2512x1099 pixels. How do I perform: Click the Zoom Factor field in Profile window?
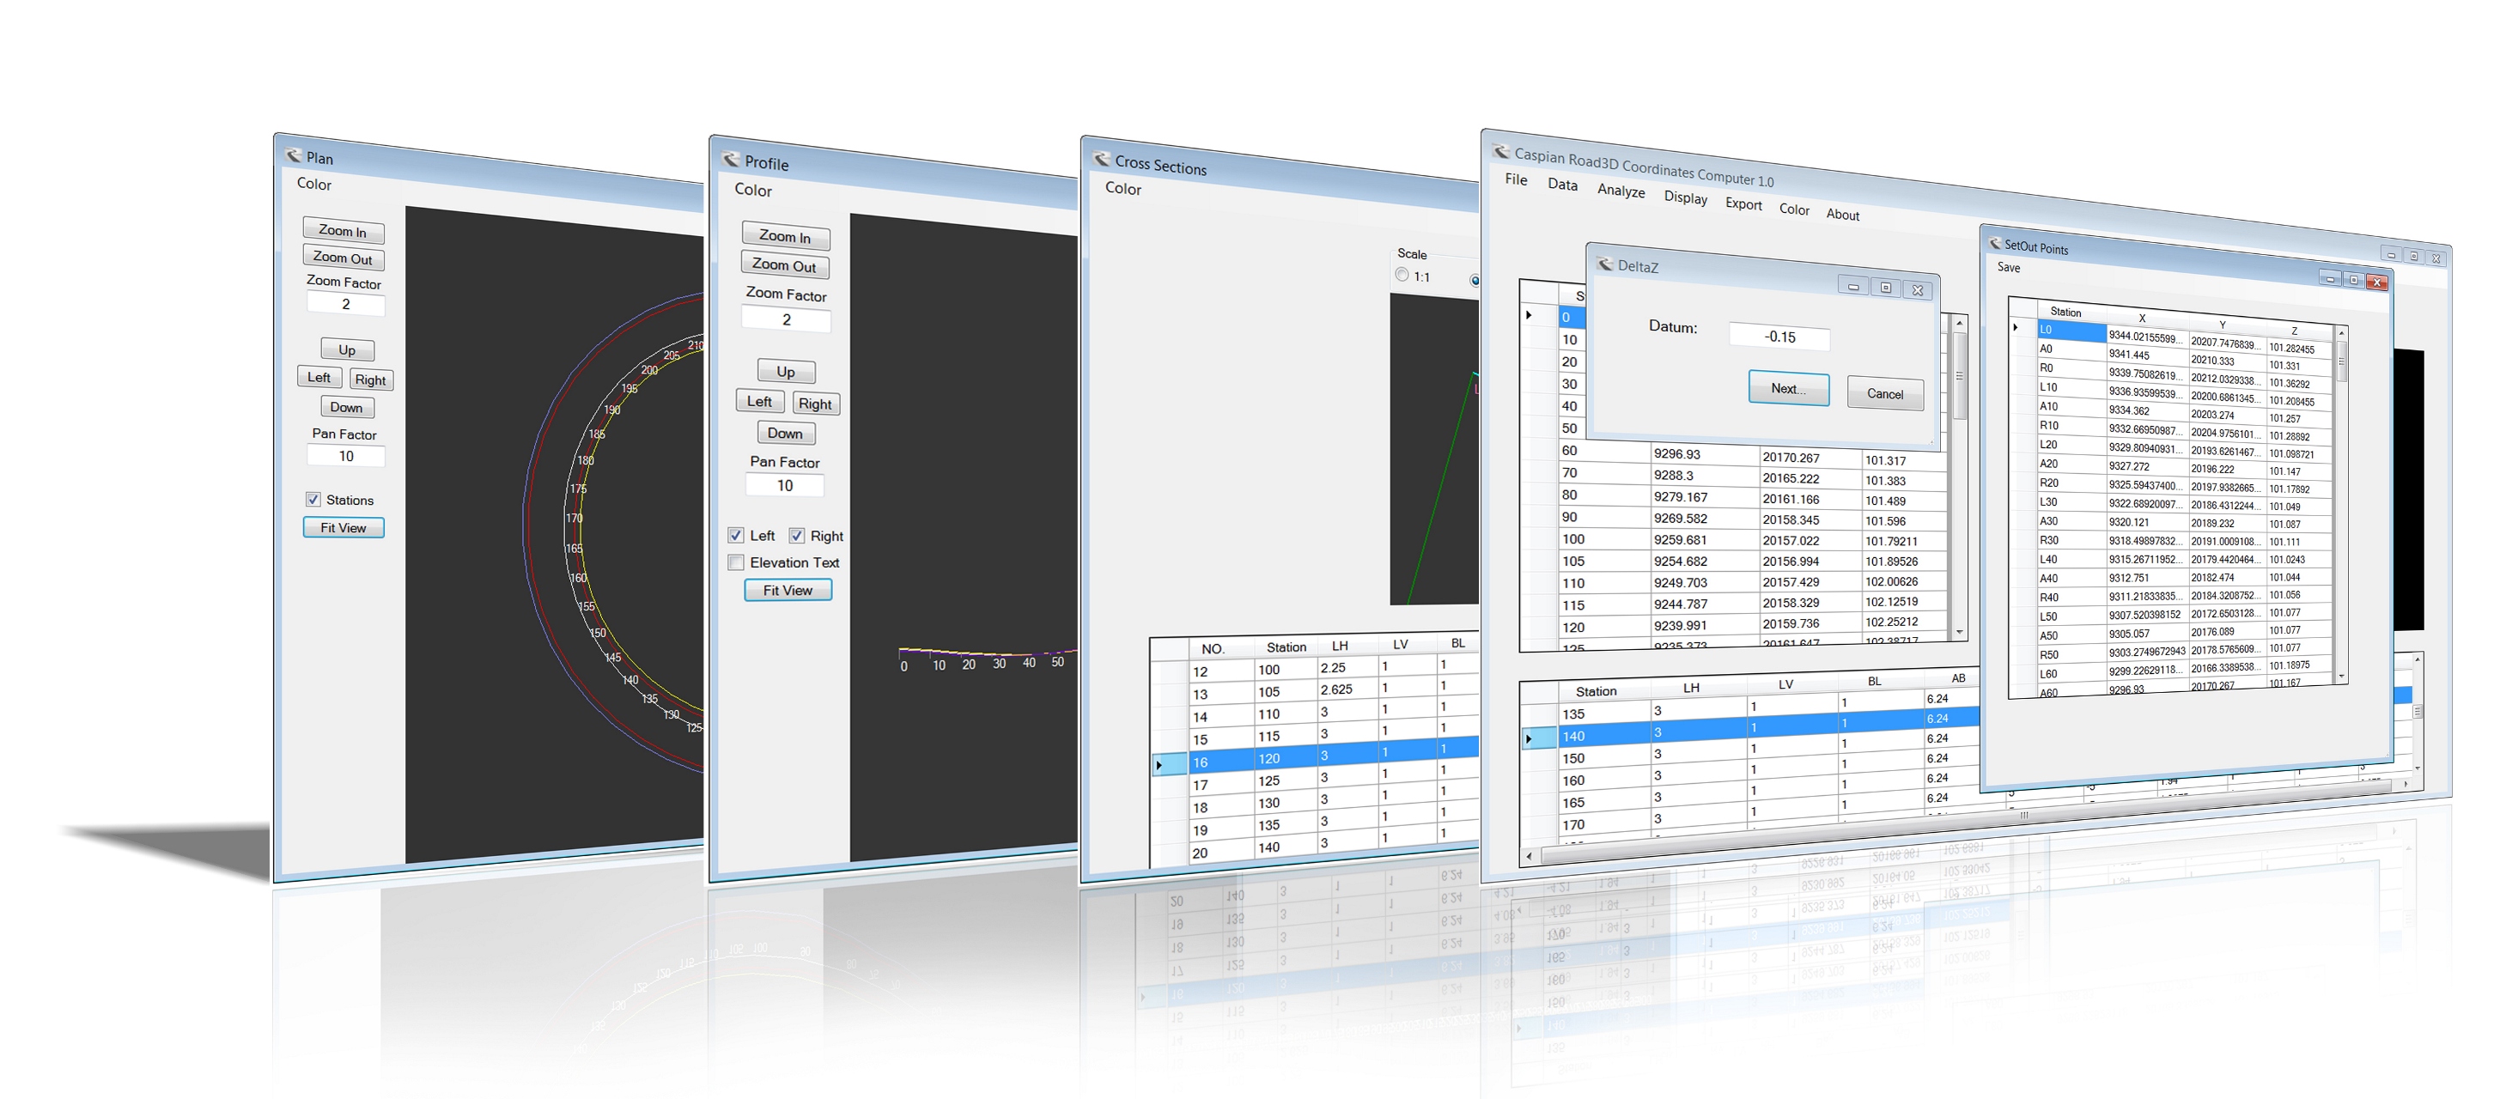point(786,320)
